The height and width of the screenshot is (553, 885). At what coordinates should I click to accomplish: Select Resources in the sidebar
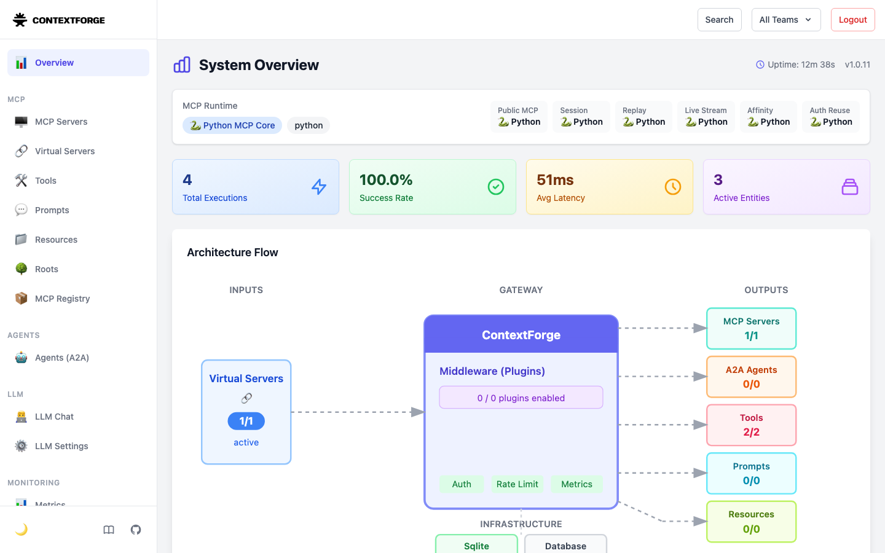pyautogui.click(x=78, y=240)
